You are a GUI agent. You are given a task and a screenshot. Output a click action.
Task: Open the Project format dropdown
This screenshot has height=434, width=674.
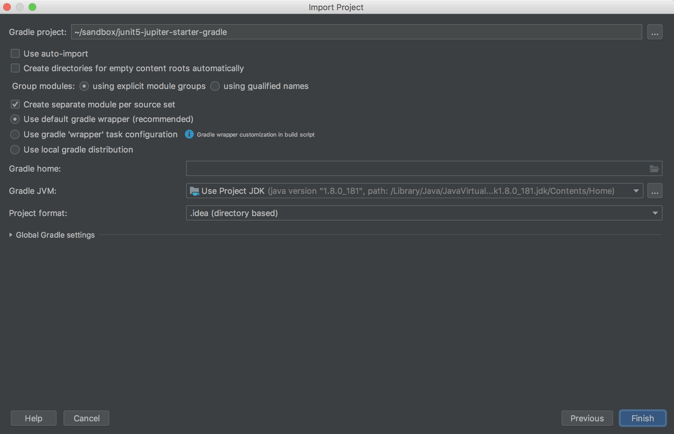coord(655,213)
